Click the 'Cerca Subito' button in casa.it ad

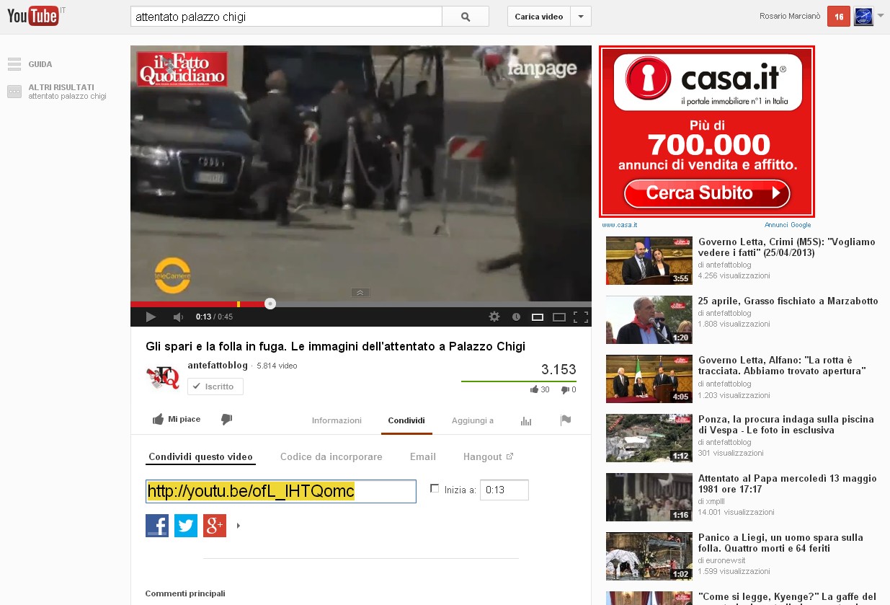[x=707, y=193]
